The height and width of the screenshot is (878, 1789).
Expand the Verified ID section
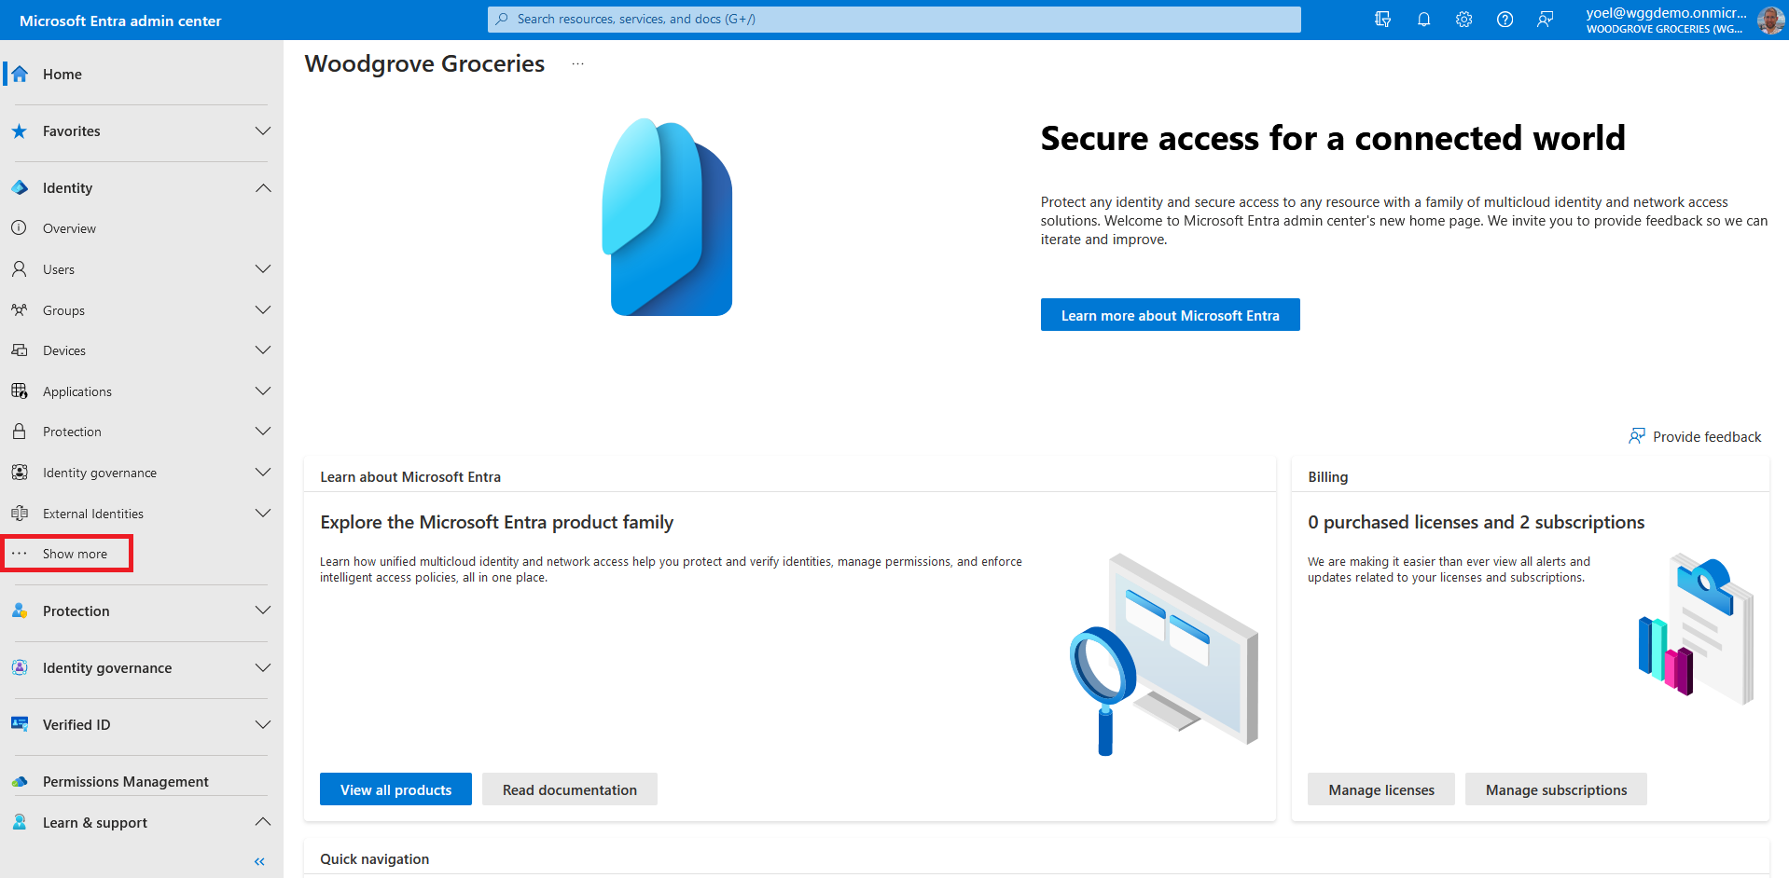[263, 725]
